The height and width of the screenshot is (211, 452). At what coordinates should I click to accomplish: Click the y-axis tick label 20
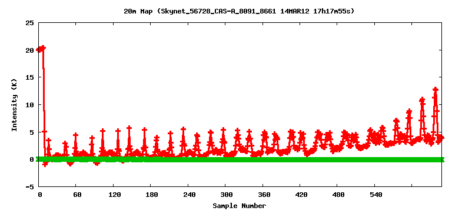[x=30, y=50]
